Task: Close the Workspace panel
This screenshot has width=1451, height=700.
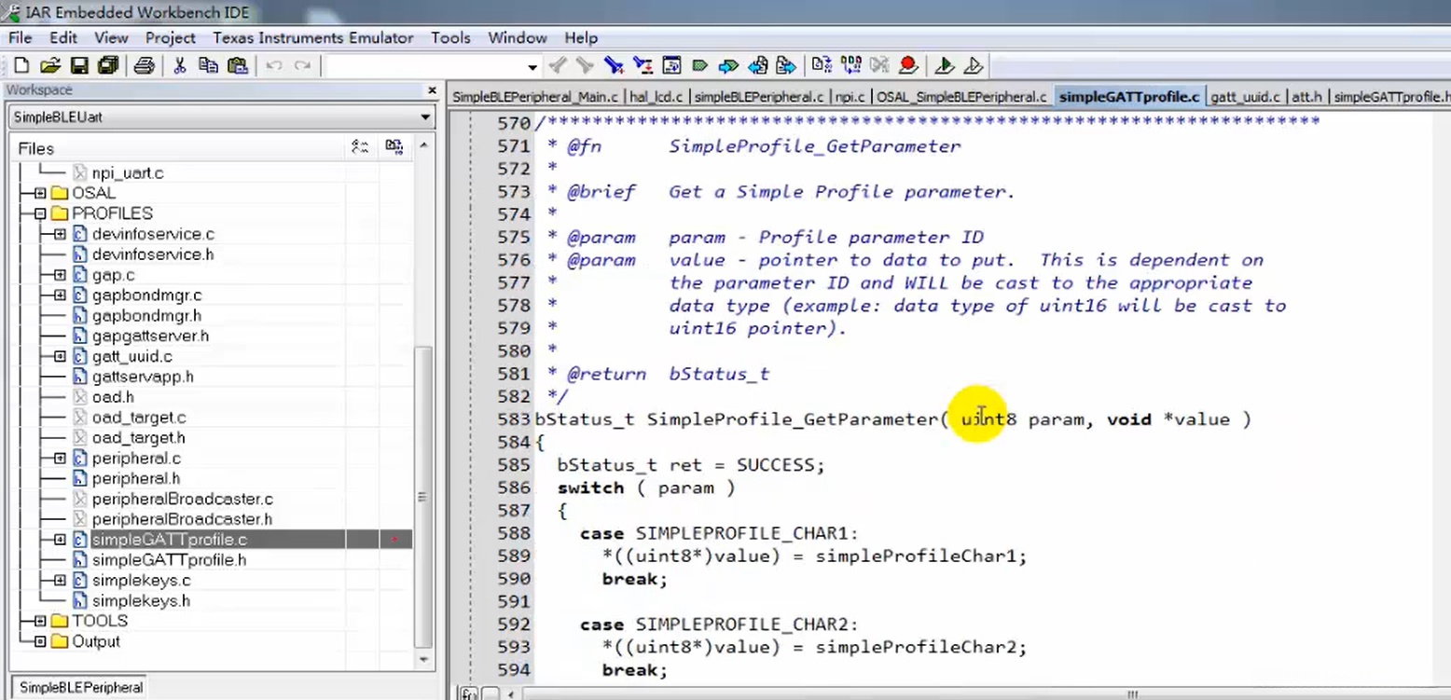Action: (432, 90)
